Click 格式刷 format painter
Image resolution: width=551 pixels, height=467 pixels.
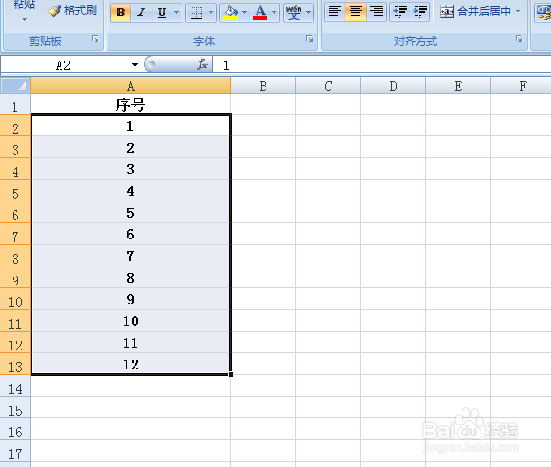[72, 11]
